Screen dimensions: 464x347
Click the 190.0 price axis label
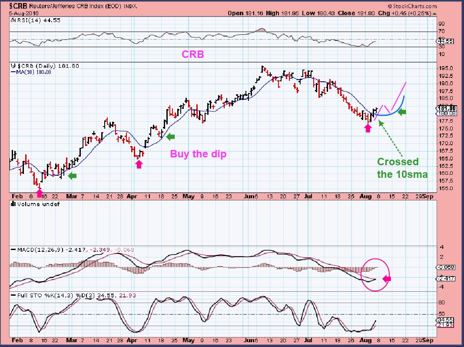(446, 83)
